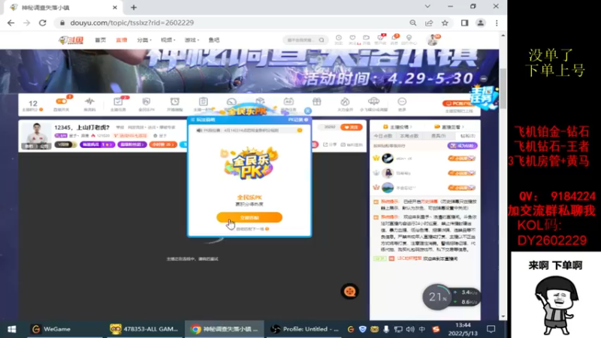
Task: Click the purple 成为钻粉 button
Action: pos(462,146)
